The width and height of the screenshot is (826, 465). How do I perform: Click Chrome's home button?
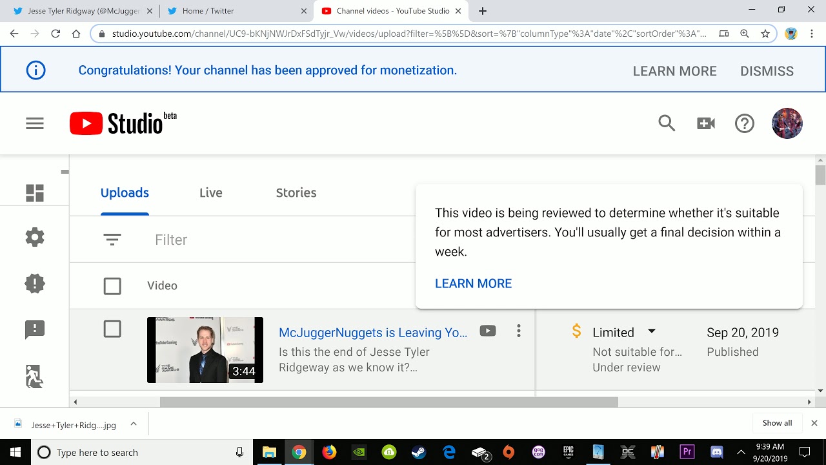[76, 34]
